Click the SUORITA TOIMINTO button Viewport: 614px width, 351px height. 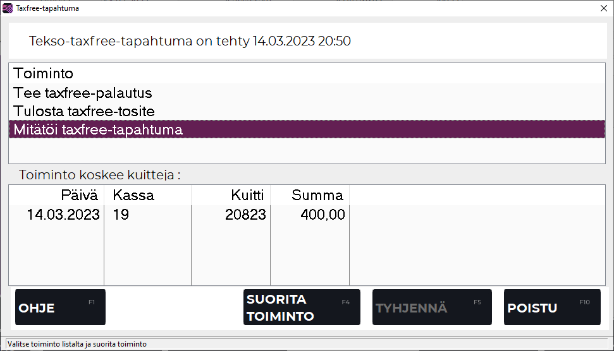301,307
